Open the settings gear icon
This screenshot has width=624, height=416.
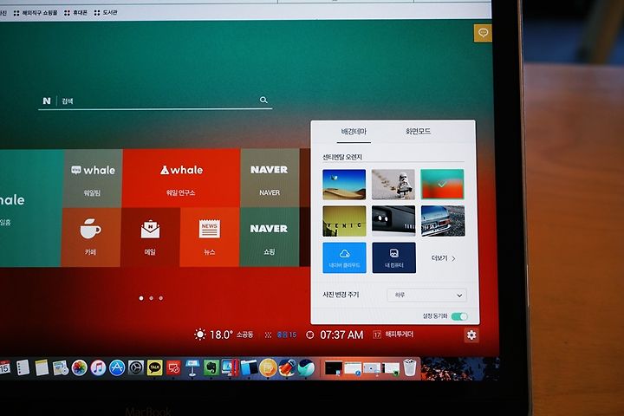tap(471, 335)
